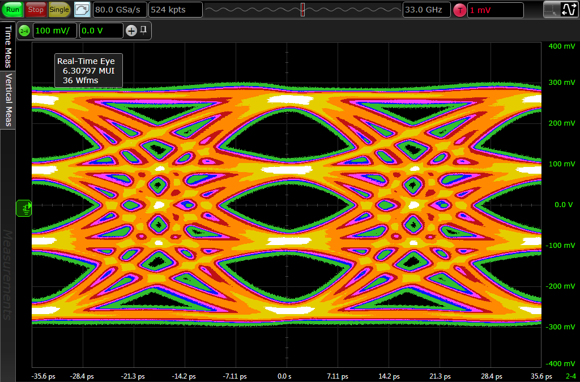Open the Time Meas side tab
Viewport: 580px width, 382px height.
click(x=8, y=46)
